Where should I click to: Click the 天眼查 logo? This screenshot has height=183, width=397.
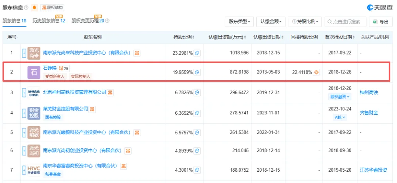coord(380,8)
